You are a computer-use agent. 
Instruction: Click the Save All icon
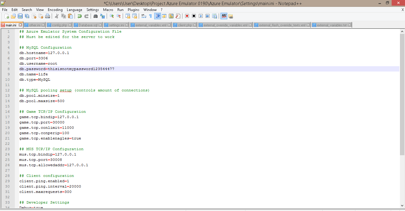(27, 16)
